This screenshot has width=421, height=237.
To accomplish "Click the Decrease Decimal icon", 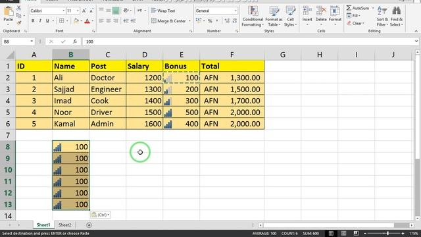I will (x=234, y=20).
